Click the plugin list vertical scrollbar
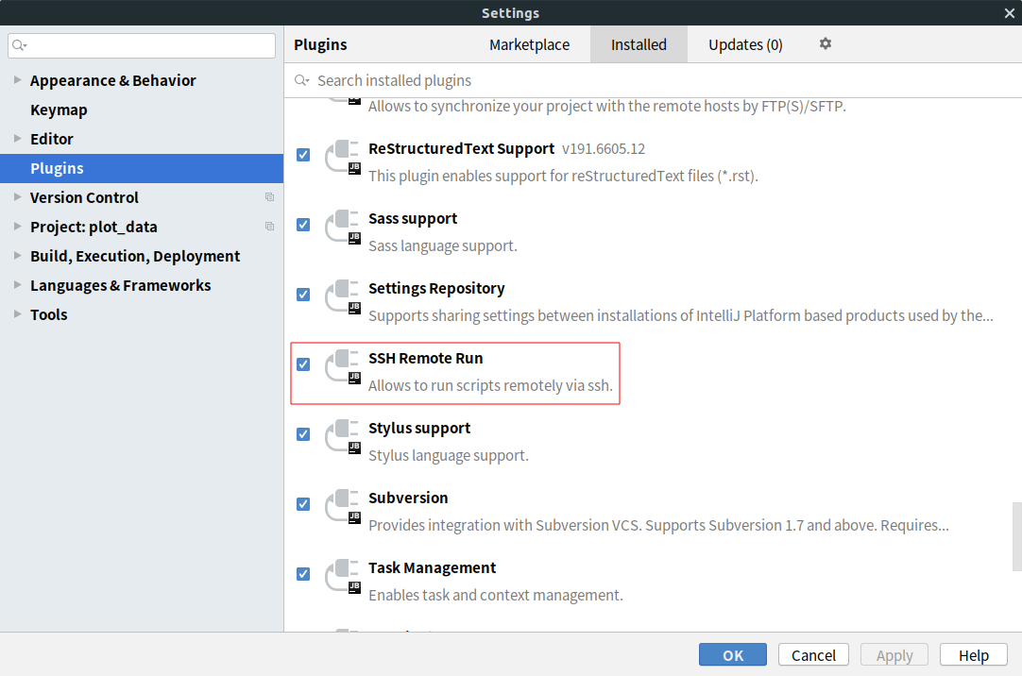The image size is (1022, 676). tap(1016, 535)
